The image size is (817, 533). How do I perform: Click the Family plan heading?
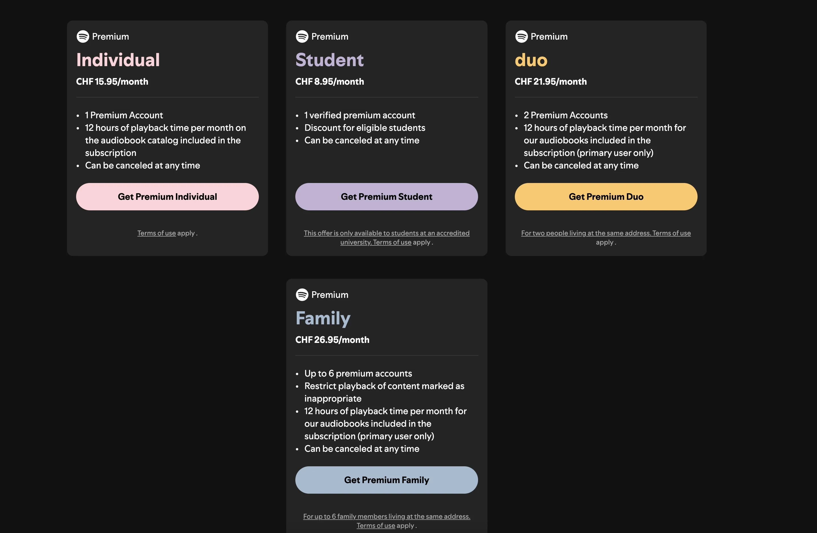[x=323, y=318]
